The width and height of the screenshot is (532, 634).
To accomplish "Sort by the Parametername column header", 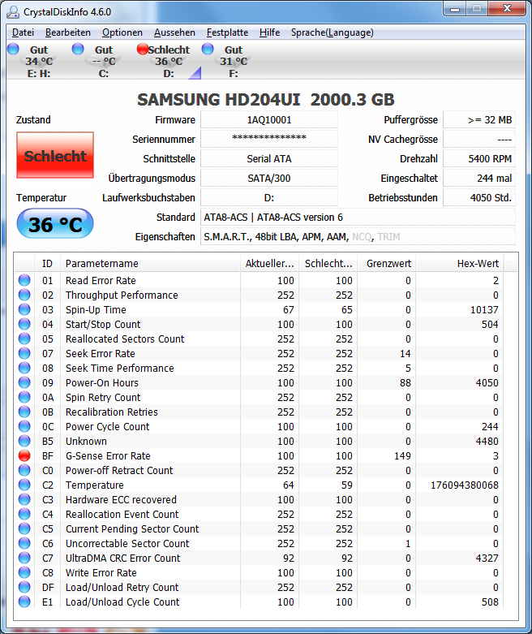I will pos(150,264).
